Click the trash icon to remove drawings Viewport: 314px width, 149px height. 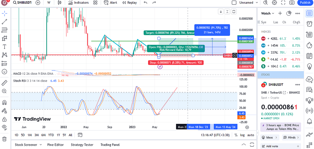click(x=4, y=139)
